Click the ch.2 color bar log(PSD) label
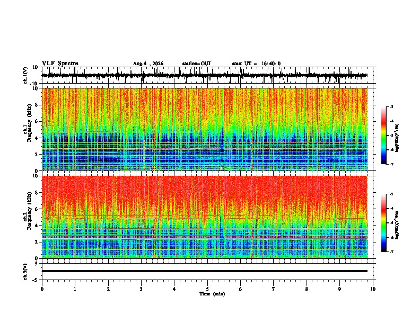 click(x=397, y=225)
